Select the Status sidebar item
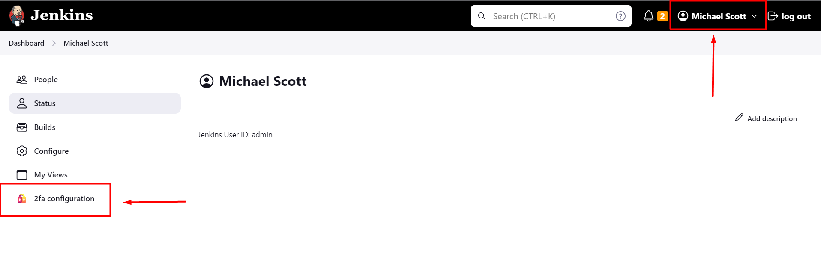 point(95,103)
